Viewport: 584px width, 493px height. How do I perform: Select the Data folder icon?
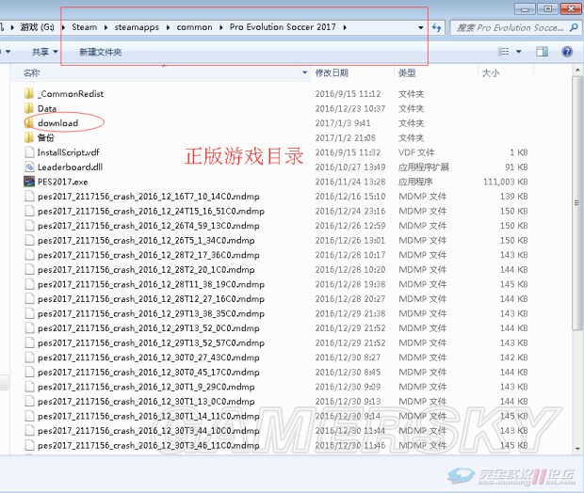28,108
